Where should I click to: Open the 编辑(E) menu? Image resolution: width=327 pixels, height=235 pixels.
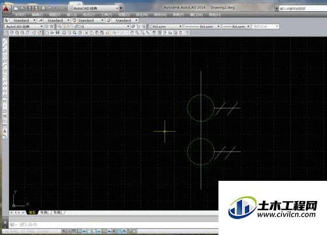tap(37, 14)
